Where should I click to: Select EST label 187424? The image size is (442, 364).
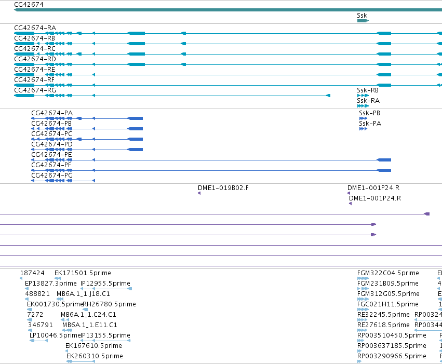[32, 273]
